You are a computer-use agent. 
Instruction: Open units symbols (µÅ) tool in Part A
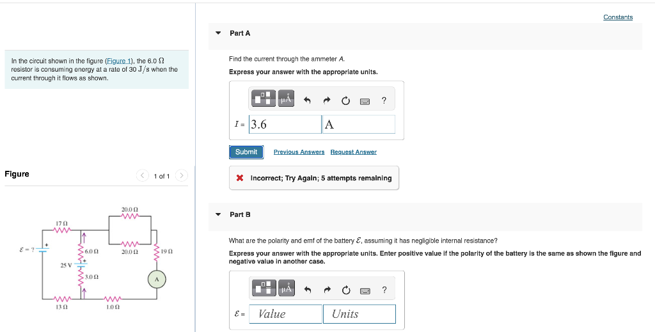[x=285, y=100]
